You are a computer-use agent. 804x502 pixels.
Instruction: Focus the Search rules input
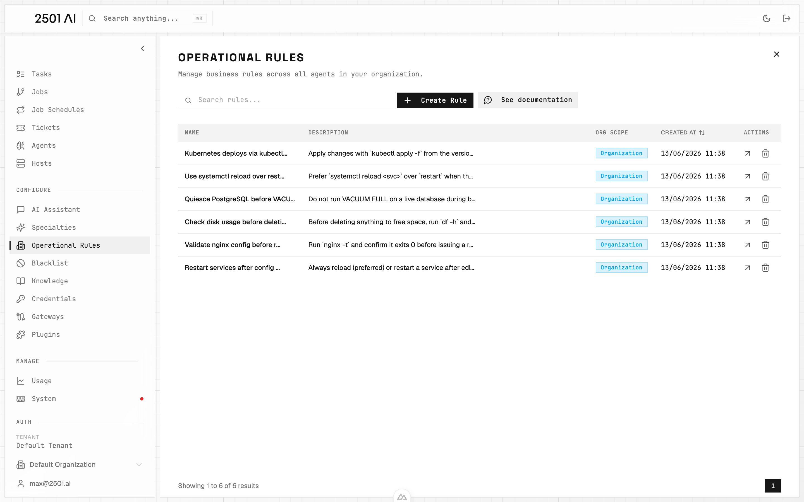pyautogui.click(x=285, y=100)
